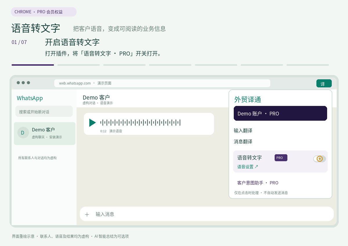Click the 虚构对话 · 语音演示 subtitle

point(98,103)
